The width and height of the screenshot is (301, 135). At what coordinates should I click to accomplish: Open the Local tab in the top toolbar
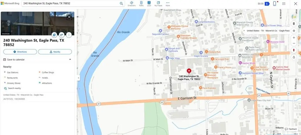tap(149, 4)
